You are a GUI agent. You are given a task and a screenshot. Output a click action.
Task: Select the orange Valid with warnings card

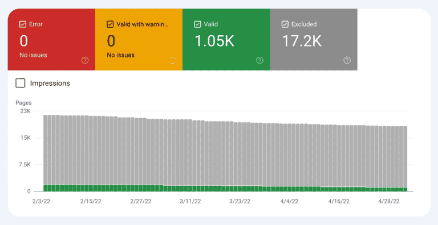[x=139, y=39]
